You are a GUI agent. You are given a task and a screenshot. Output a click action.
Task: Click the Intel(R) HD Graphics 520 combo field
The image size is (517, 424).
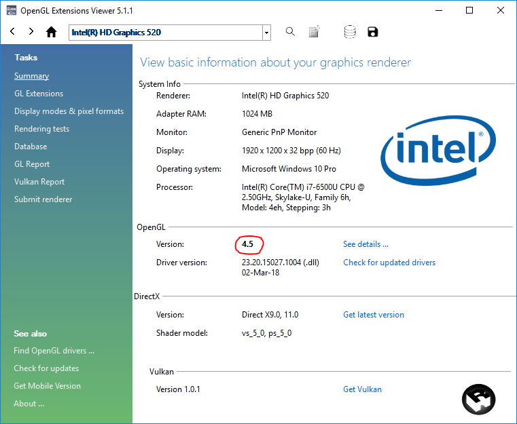click(x=166, y=33)
